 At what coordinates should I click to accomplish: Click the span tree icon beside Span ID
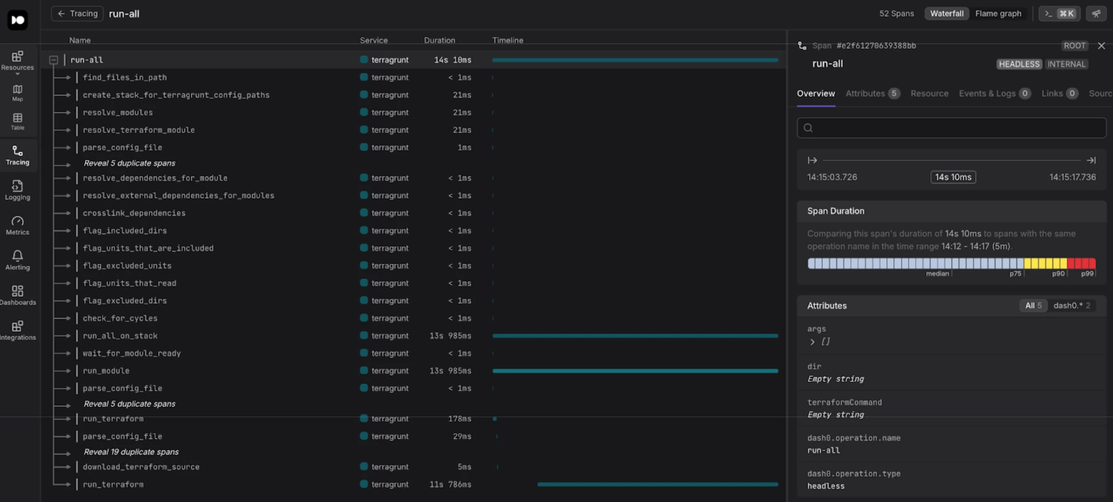point(802,45)
